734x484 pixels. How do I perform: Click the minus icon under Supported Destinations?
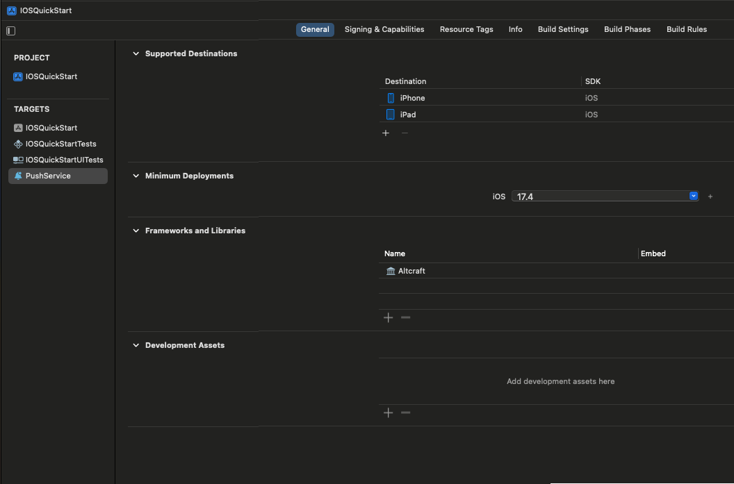(405, 133)
